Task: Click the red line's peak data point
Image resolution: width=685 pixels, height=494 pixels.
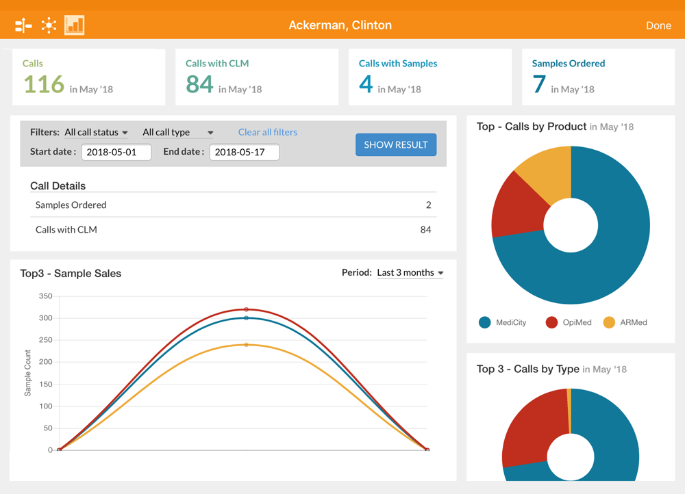Action: (x=245, y=309)
